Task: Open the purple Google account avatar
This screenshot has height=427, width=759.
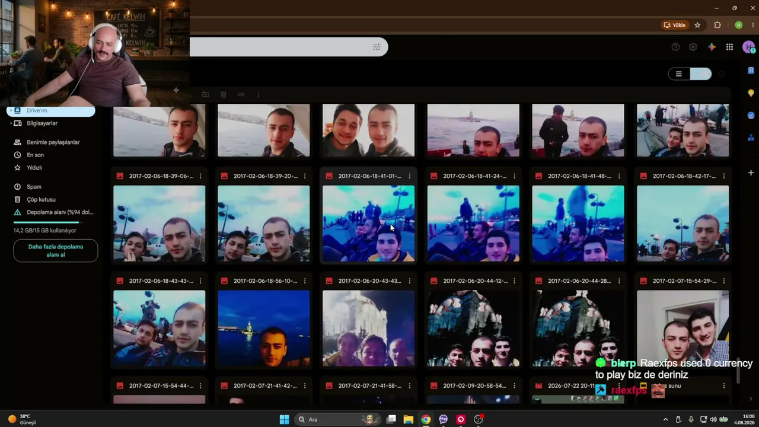Action: pyautogui.click(x=748, y=47)
